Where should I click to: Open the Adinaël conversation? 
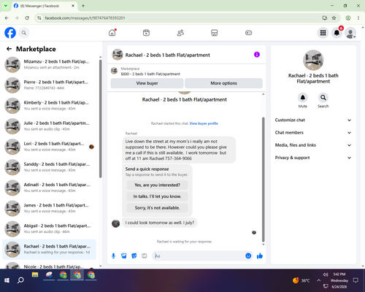click(x=49, y=188)
